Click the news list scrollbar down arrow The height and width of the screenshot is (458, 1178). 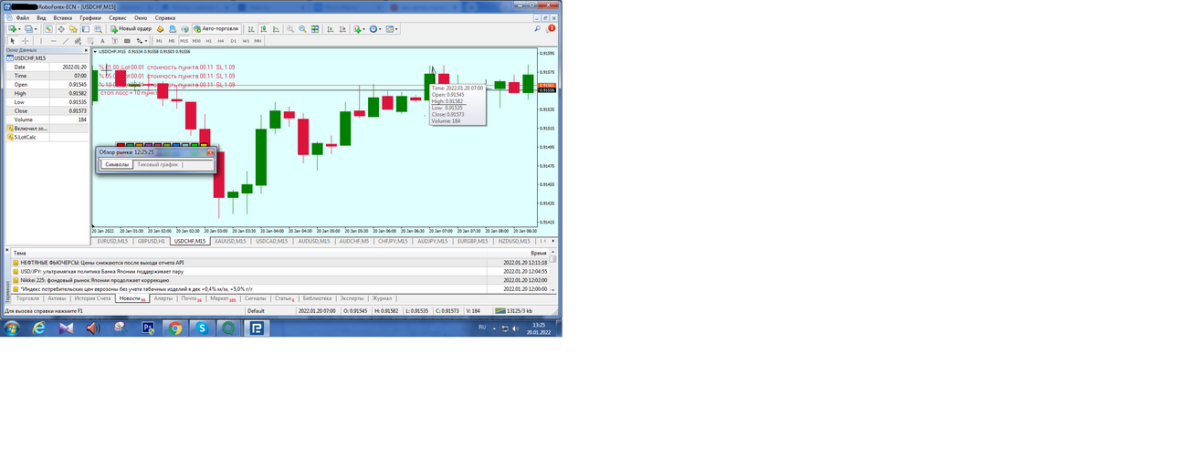(552, 289)
